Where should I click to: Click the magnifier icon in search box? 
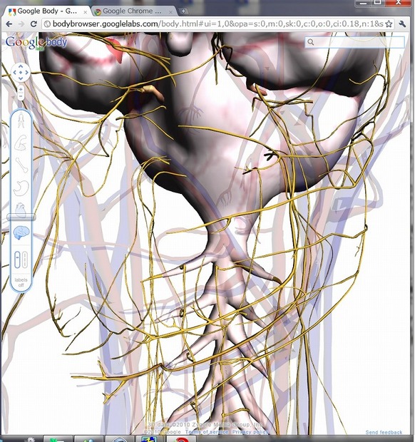tap(311, 42)
